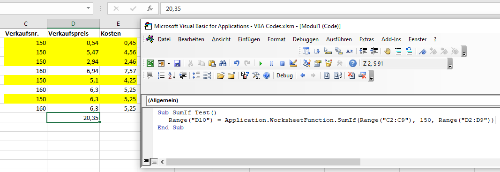500x172 pixels.
Task: Click the Debug button in third toolbar
Action: (284, 75)
